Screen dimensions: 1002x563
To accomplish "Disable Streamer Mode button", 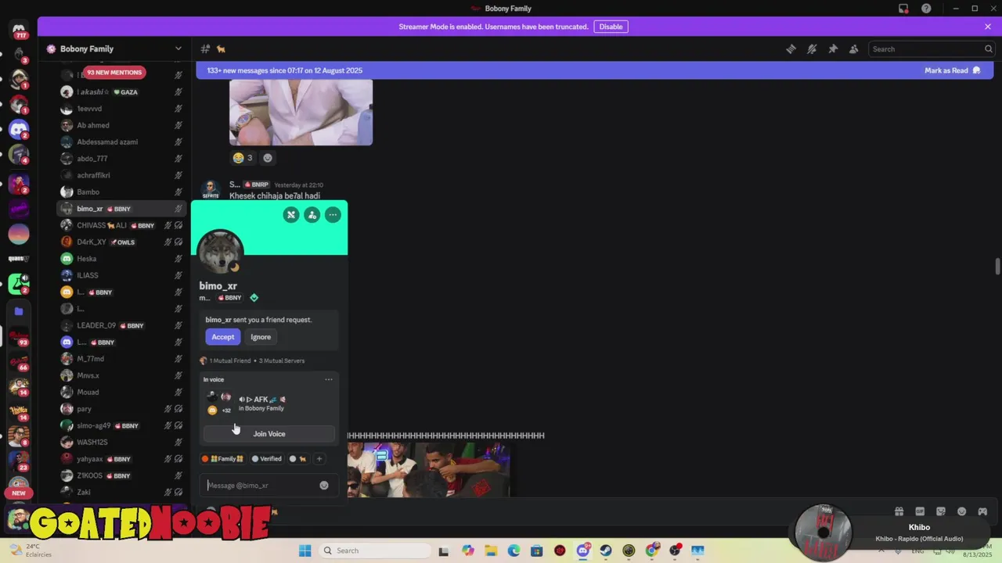I will click(611, 27).
